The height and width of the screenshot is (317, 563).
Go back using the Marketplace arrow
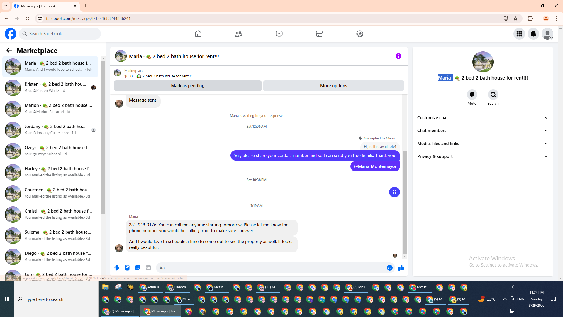coord(9,50)
